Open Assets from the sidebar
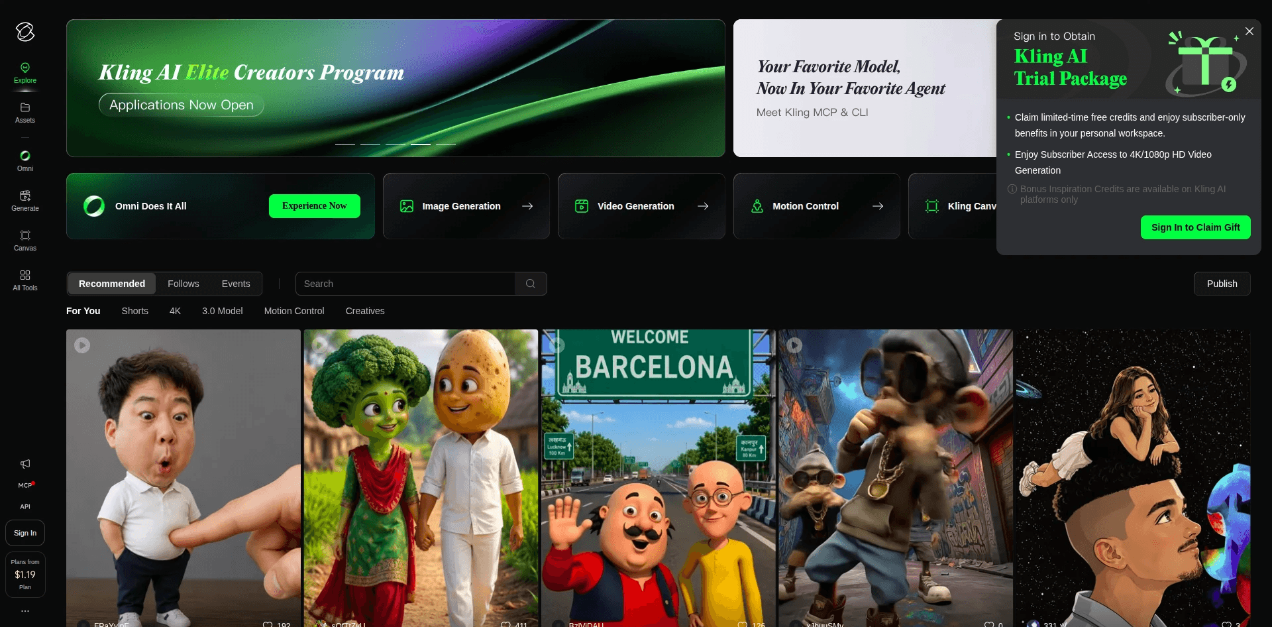The height and width of the screenshot is (627, 1272). coord(25,113)
